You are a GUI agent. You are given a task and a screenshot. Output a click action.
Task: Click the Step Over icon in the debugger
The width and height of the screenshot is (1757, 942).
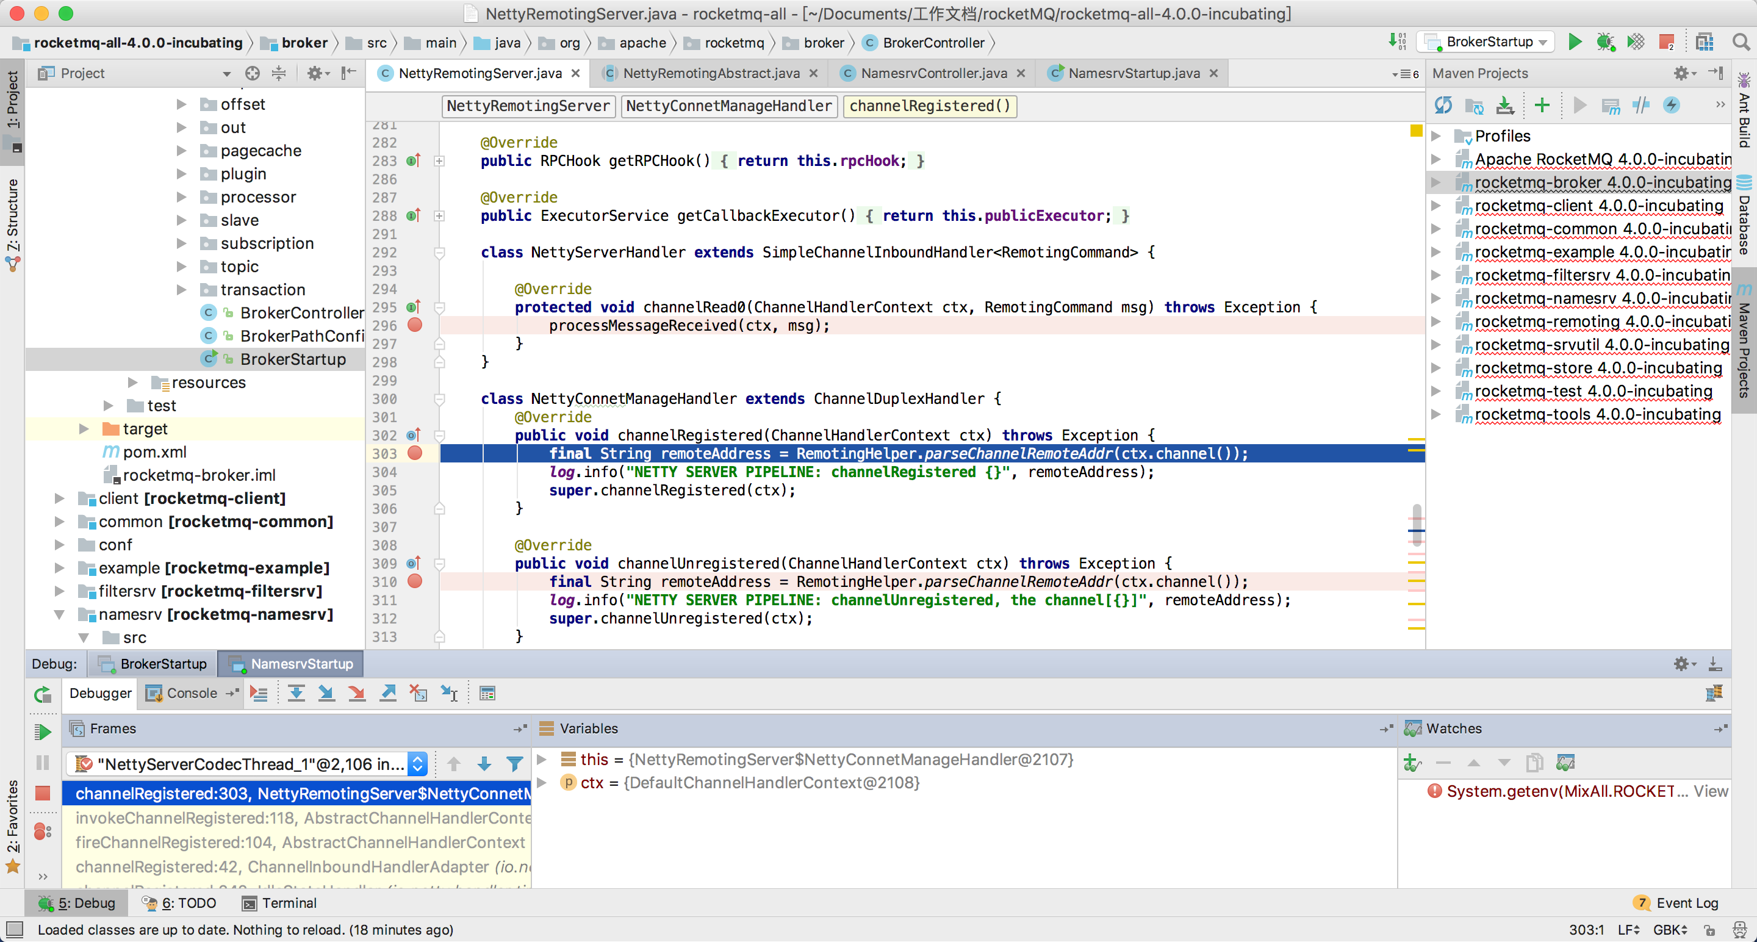click(x=295, y=694)
